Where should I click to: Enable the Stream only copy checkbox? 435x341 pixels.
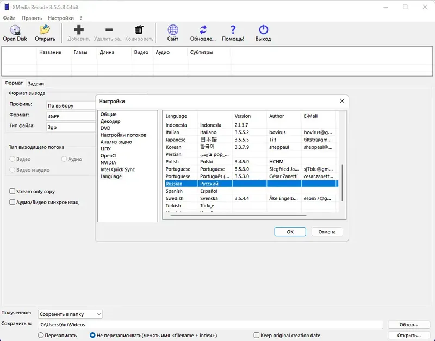pos(12,192)
